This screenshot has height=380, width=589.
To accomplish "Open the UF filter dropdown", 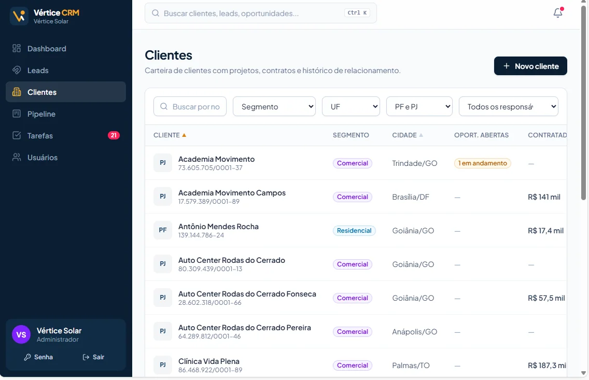I will [x=351, y=107].
